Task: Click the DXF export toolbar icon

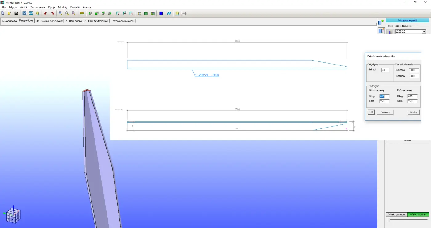Action: coord(31,14)
